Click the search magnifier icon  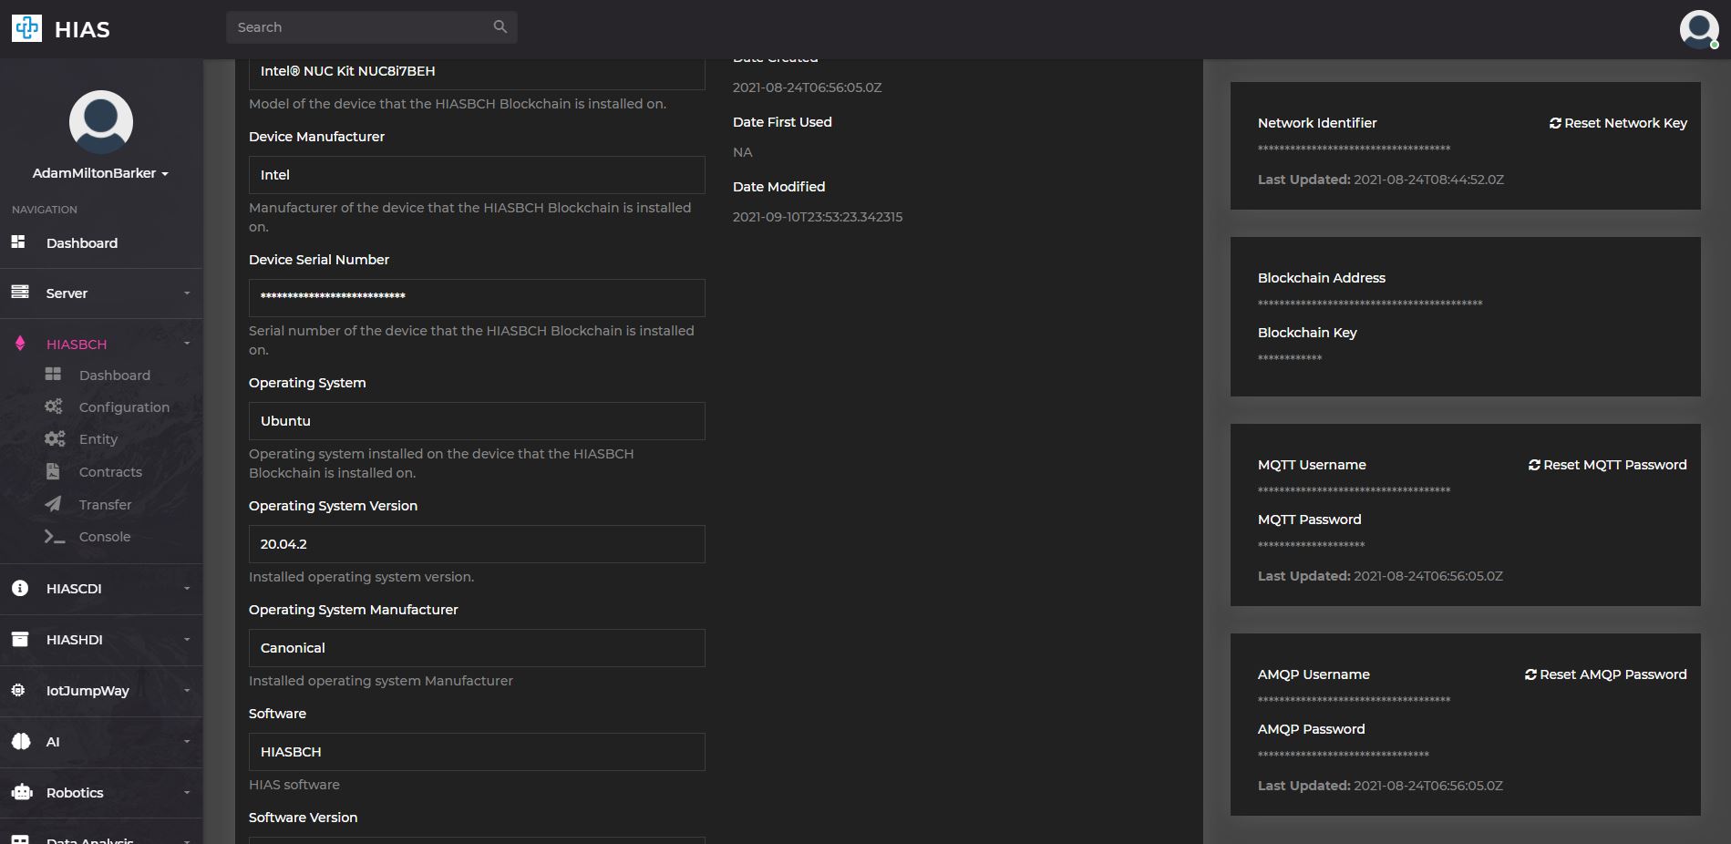pyautogui.click(x=500, y=26)
